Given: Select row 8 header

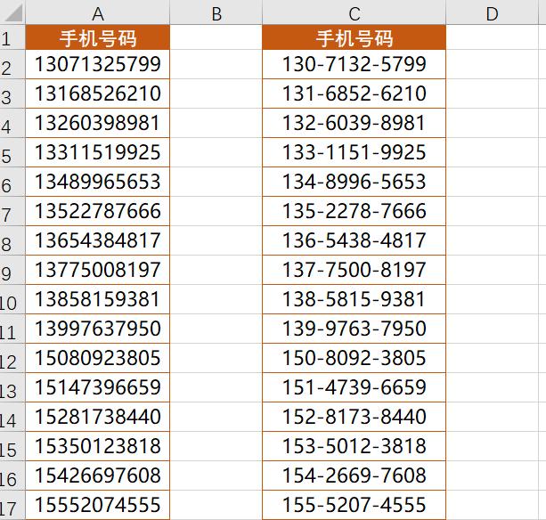Looking at the screenshot, I should pyautogui.click(x=12, y=240).
